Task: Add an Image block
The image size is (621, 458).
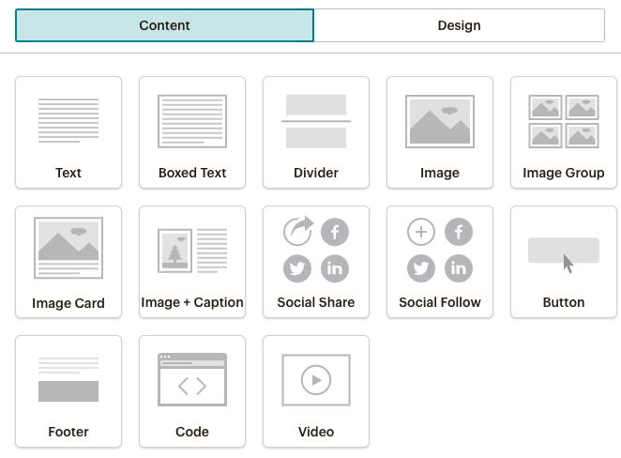Action: tap(440, 132)
